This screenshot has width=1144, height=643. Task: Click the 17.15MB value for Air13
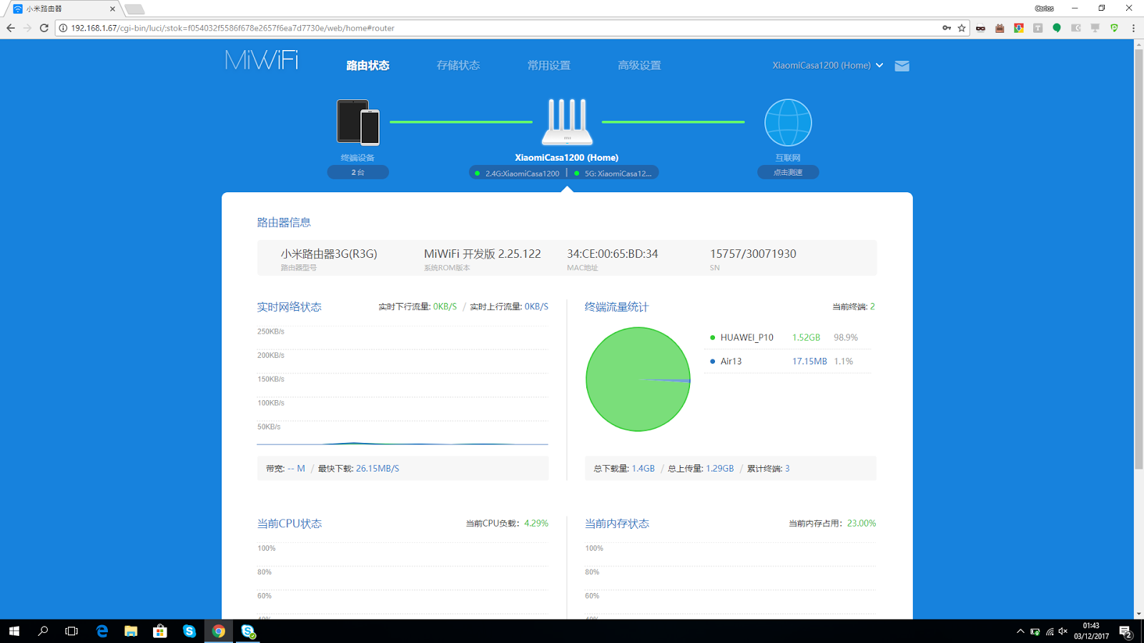tap(809, 362)
